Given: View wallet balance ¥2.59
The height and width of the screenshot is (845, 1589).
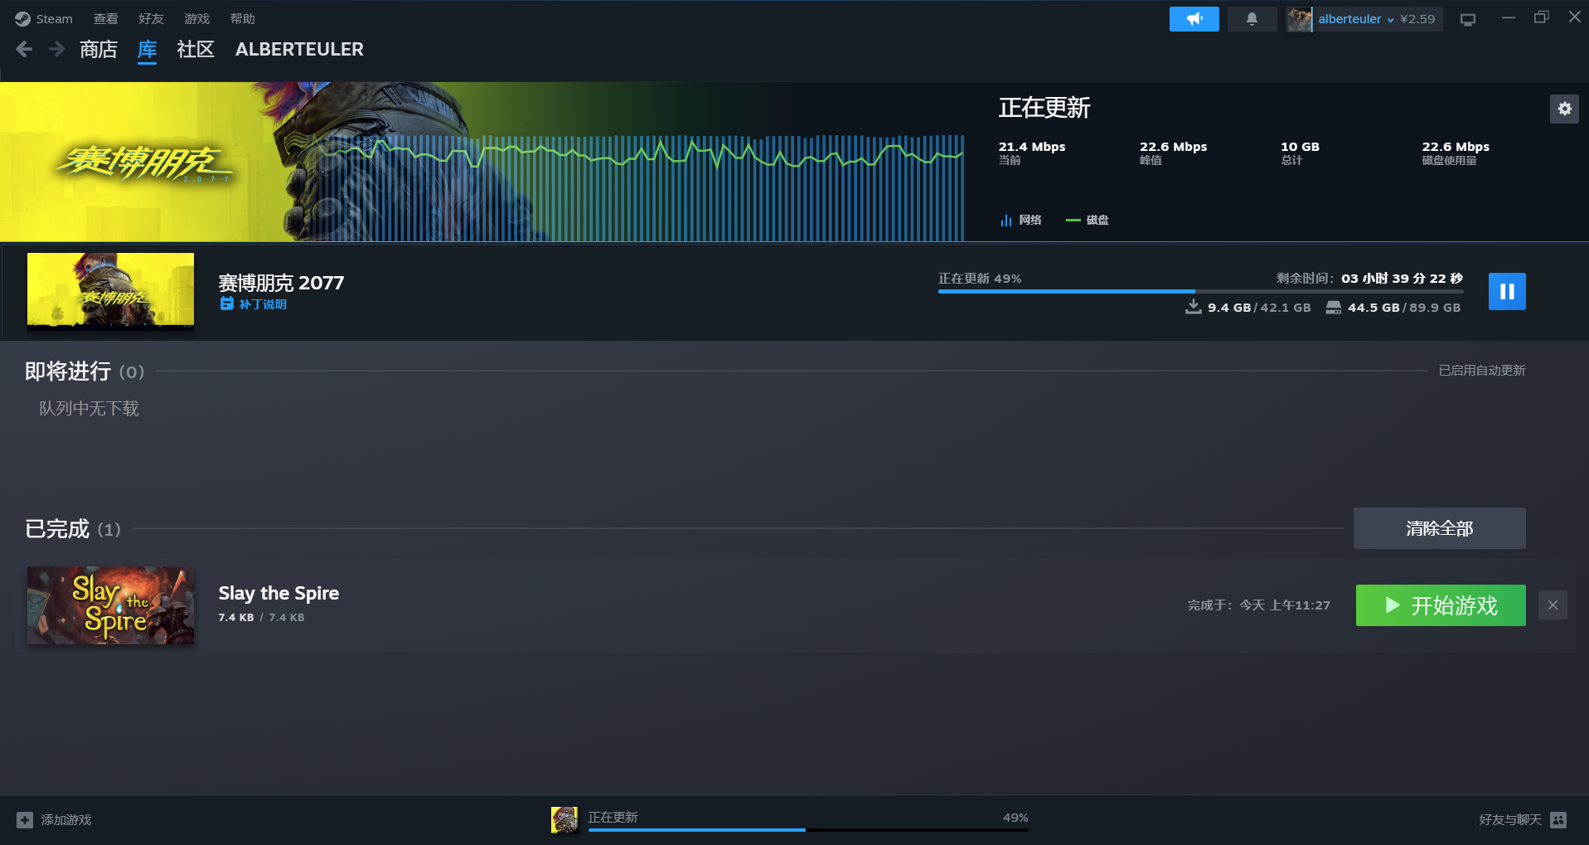Looking at the screenshot, I should 1417,18.
